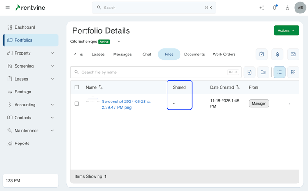308x191 pixels.
Task: Click the upload file icon
Action: (x=249, y=72)
